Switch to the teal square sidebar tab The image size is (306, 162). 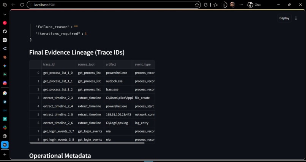(5, 119)
